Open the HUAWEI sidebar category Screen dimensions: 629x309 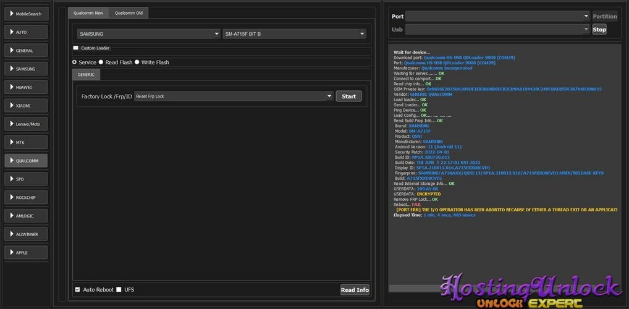26,87
